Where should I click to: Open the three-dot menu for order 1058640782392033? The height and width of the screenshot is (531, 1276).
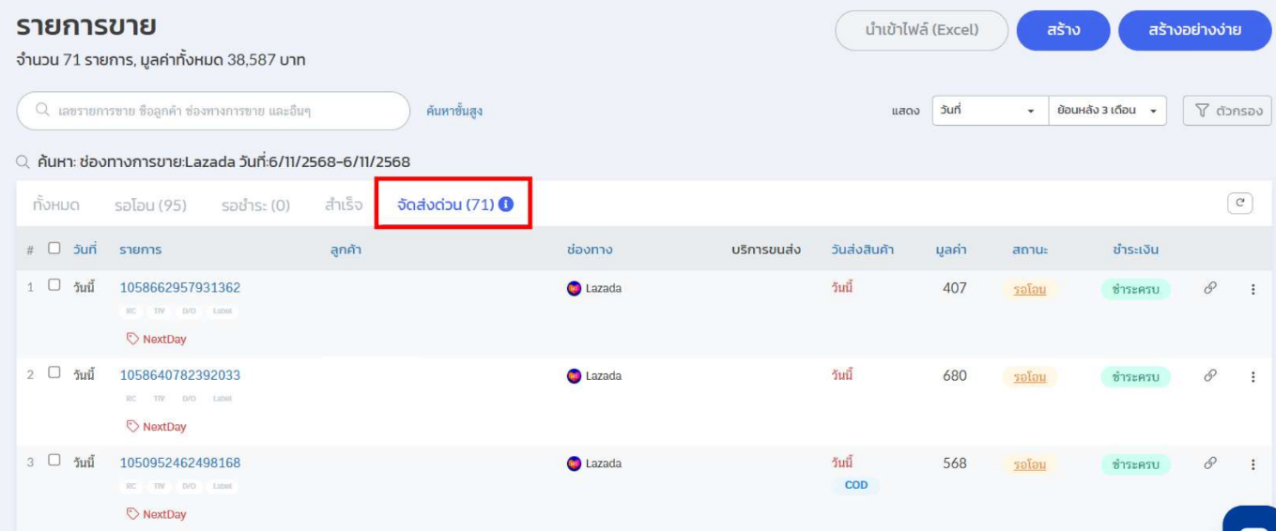click(x=1253, y=377)
